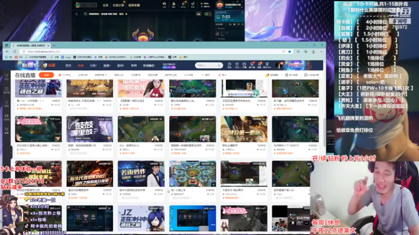Open 云顶之弈 tab in League client

pyautogui.click(x=118, y=5)
